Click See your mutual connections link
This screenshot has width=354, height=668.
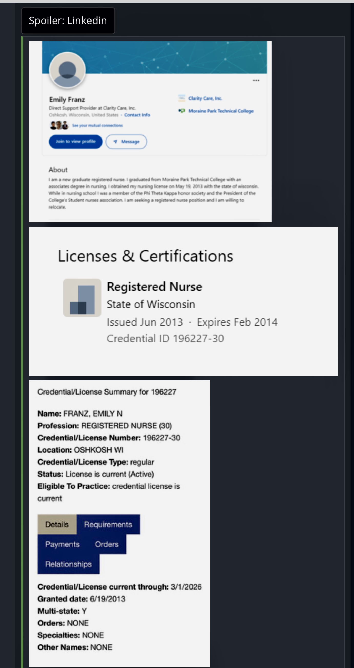(97, 125)
